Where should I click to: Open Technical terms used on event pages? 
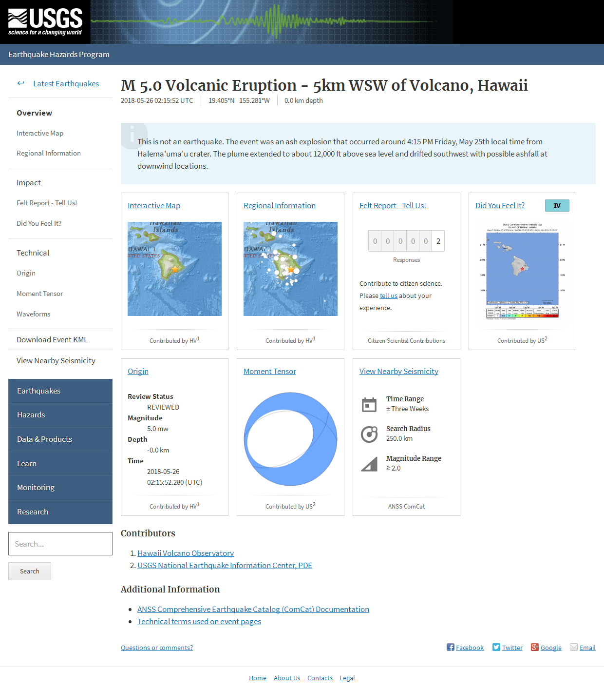pos(199,621)
